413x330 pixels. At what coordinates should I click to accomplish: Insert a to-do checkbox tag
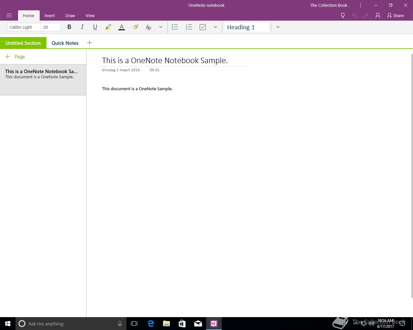[x=203, y=27]
